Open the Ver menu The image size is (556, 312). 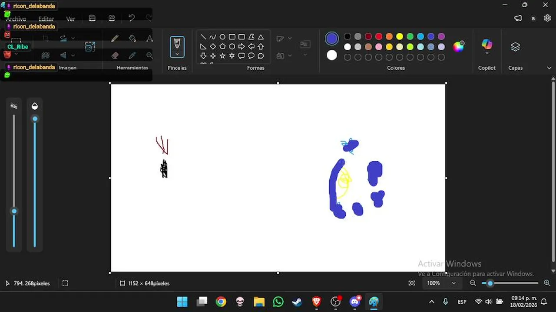pyautogui.click(x=70, y=19)
